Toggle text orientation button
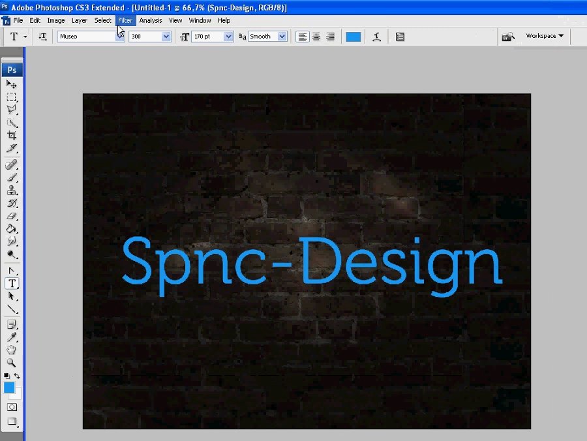587x441 pixels. pos(42,37)
